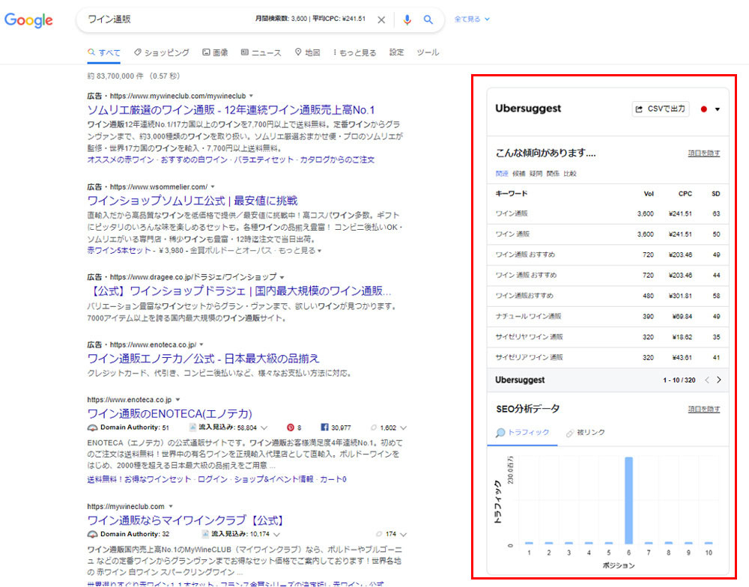Viewport: 749px width, 587px height.
Task: Open ad 【公式】ワインショップドラジェ link
Action: 240,291
